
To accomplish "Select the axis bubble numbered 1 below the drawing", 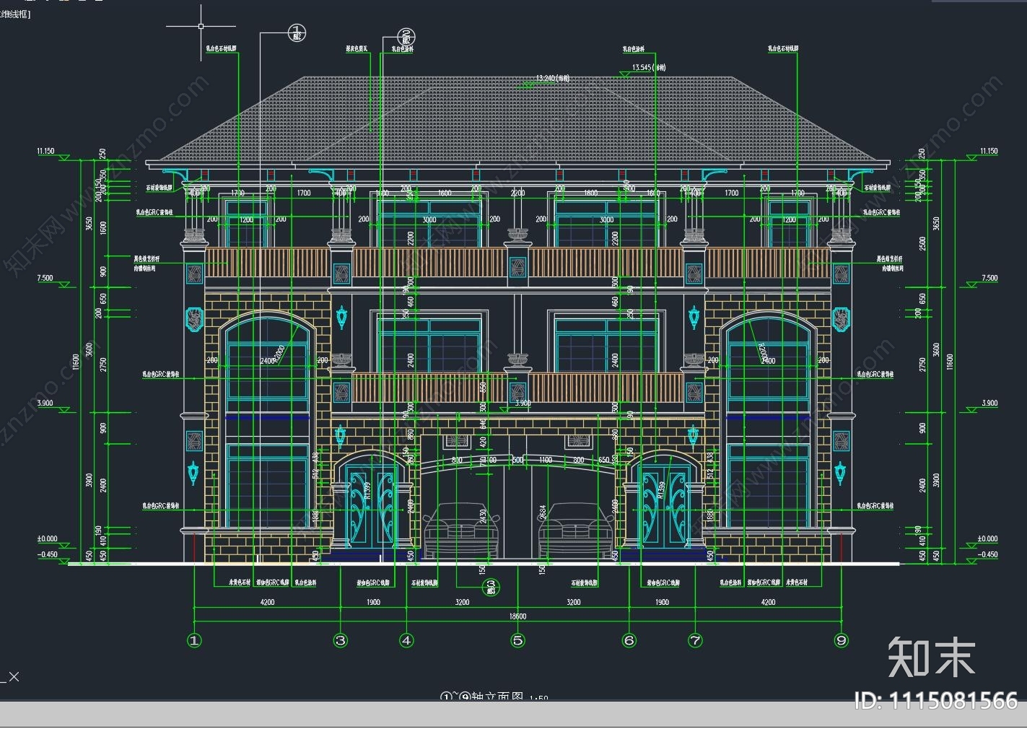I will pos(194,640).
